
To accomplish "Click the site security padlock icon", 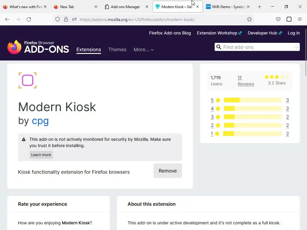I will point(66,19).
